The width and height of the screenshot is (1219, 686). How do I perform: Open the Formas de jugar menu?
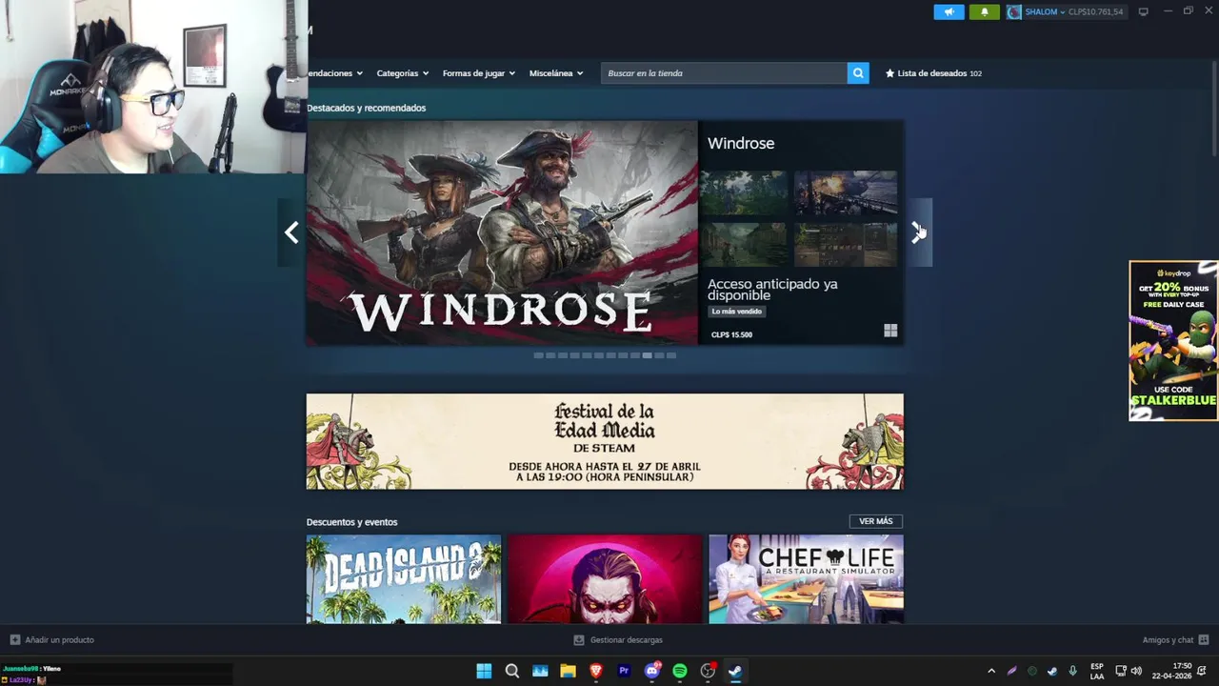(x=478, y=73)
